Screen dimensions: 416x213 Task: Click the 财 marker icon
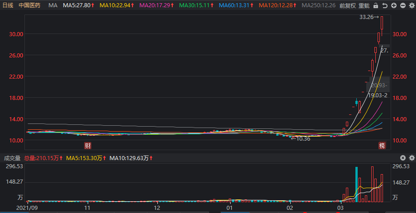coord(88,145)
